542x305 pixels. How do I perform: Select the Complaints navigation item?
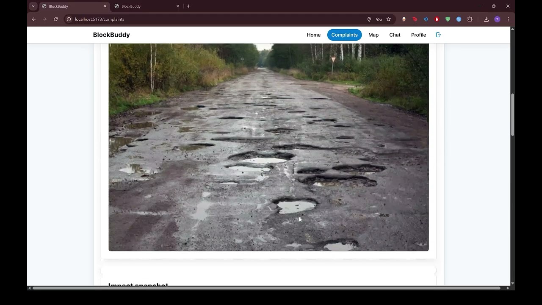[344, 35]
